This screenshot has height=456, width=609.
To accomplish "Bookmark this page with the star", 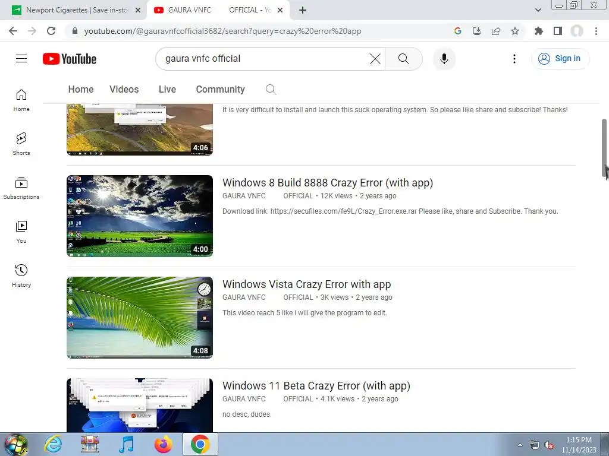I will tap(515, 31).
